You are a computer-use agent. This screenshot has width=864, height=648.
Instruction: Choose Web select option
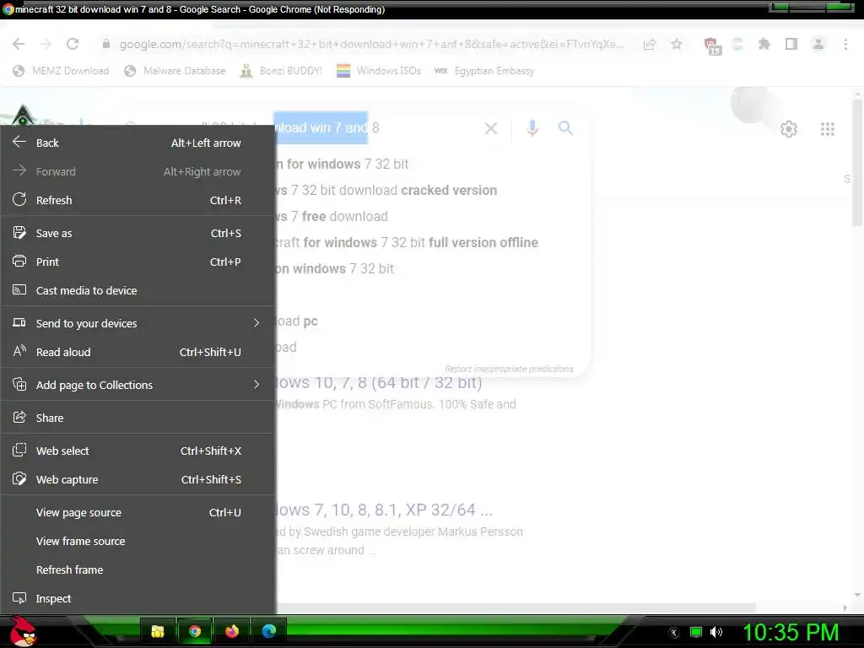click(138, 451)
